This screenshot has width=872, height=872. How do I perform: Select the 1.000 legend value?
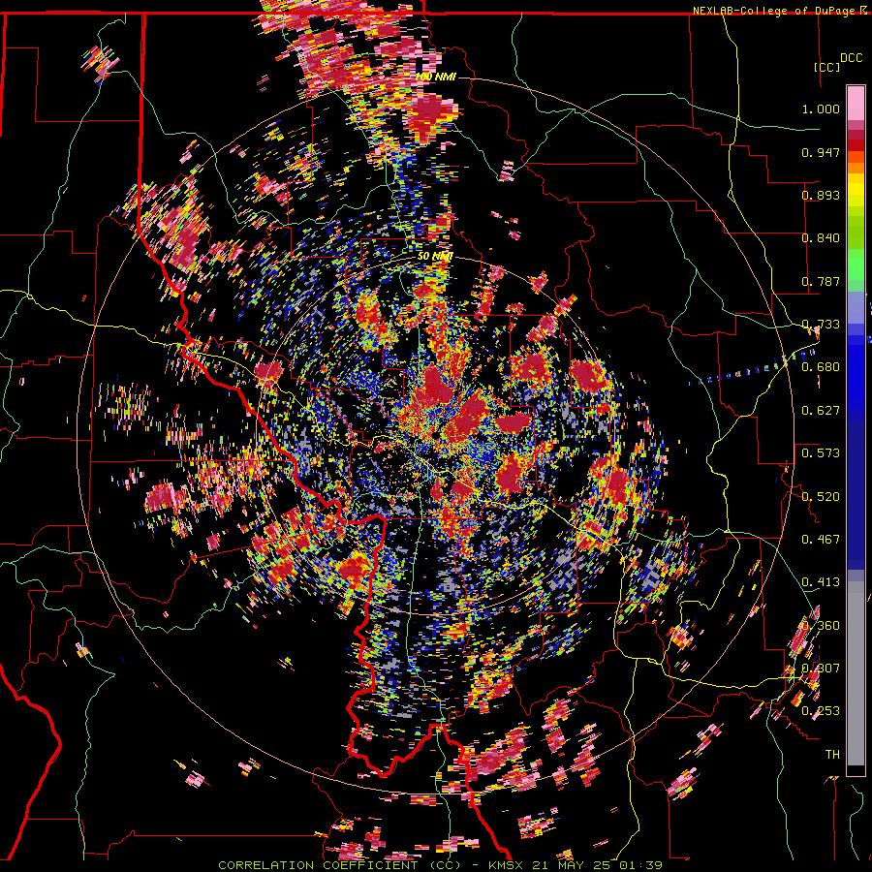pyautogui.click(x=821, y=109)
